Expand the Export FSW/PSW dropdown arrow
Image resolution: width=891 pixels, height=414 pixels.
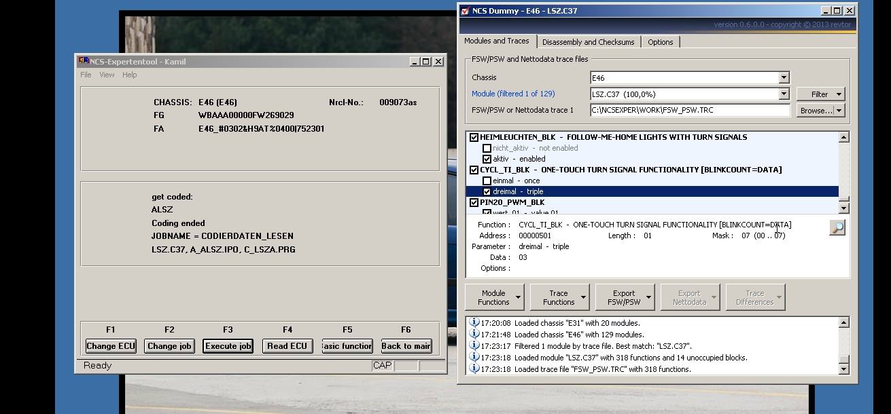click(648, 297)
